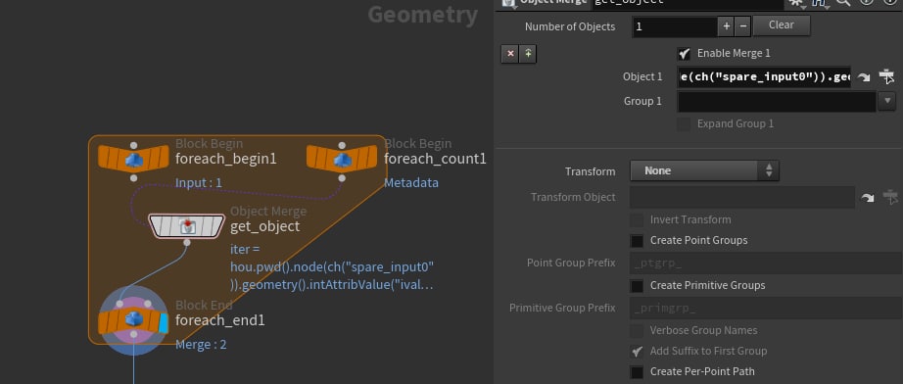Click the foreach_end1 node label
Screen dimensions: 903x384
[x=220, y=320]
